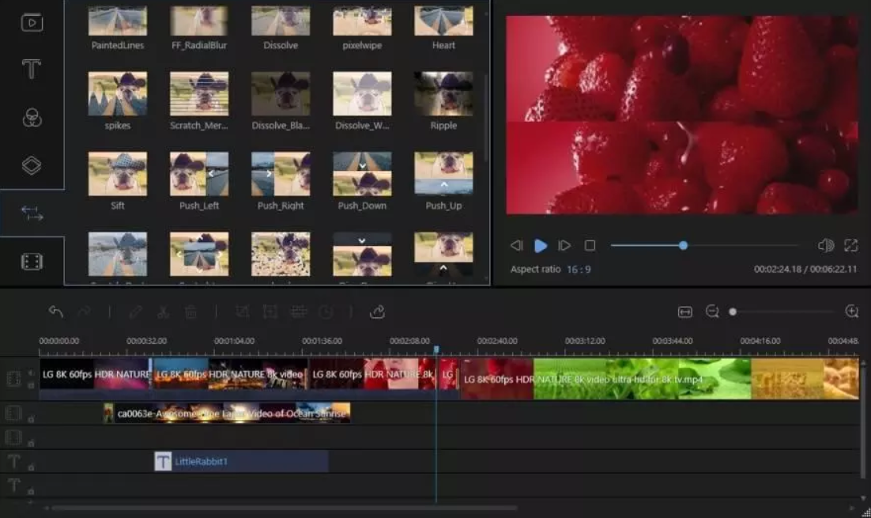This screenshot has width=871, height=518.
Task: Mute the LG 8K video track
Action: 28,373
